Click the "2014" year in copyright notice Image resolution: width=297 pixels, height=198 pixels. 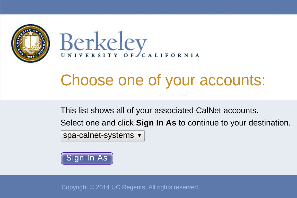click(103, 187)
